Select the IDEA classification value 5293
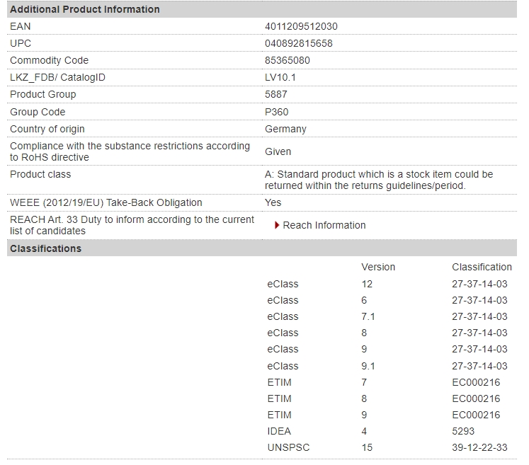 463,431
